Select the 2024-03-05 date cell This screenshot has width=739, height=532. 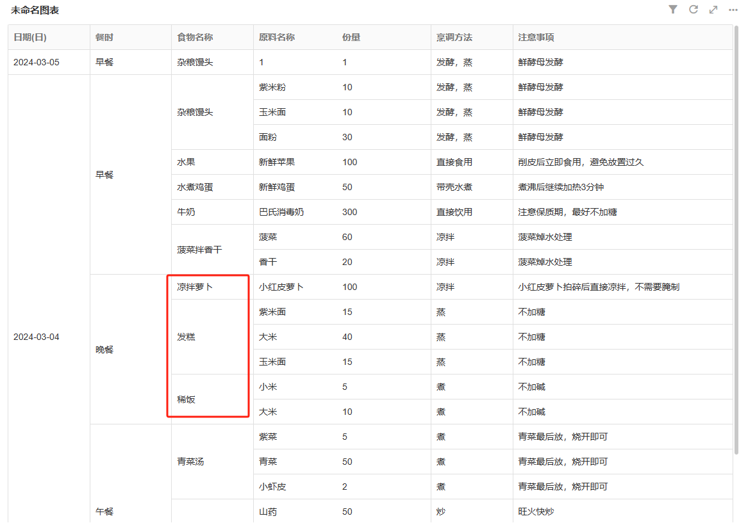(37, 62)
